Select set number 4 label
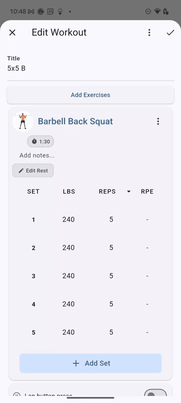 [33, 304]
